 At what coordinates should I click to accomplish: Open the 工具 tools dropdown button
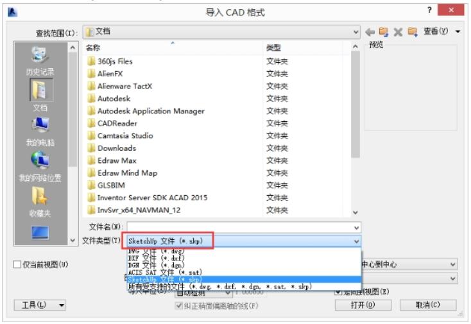[x=40, y=305]
